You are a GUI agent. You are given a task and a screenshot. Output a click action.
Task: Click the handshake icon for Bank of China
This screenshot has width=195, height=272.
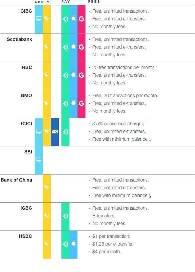point(47,187)
